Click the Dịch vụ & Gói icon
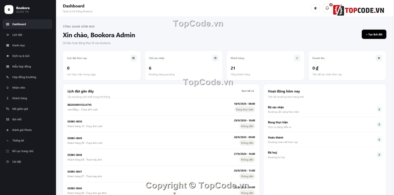Image resolution: width=394 pixels, height=195 pixels. click(7, 56)
